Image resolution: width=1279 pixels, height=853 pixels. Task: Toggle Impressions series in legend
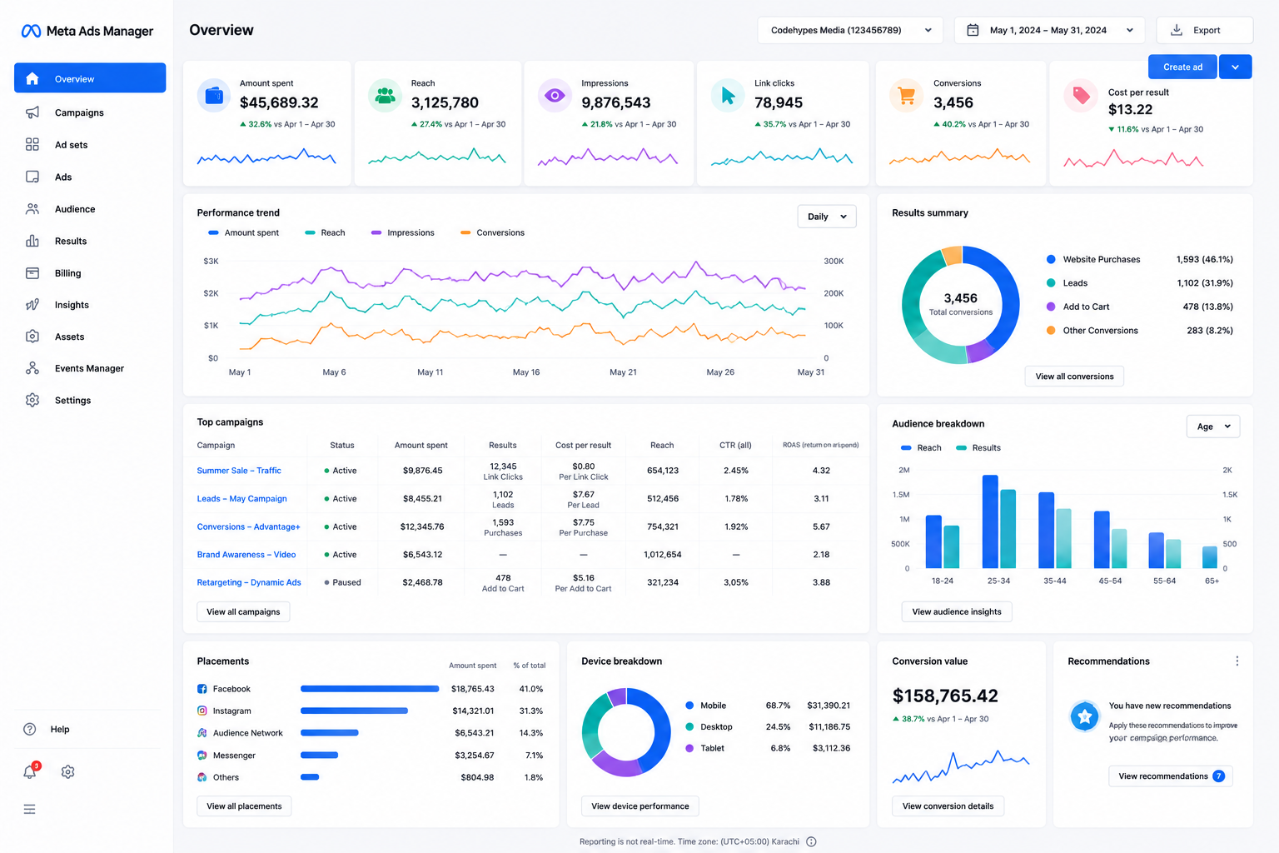click(403, 232)
